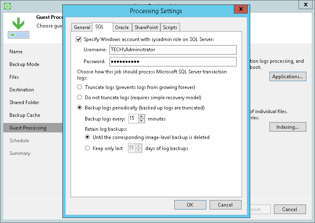Switch to the General tab
This screenshot has width=315, height=223.
(x=82, y=27)
